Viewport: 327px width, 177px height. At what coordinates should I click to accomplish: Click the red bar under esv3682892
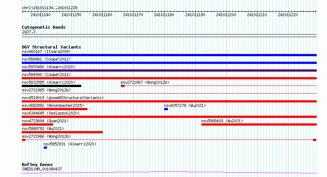click(x=55, y=109)
